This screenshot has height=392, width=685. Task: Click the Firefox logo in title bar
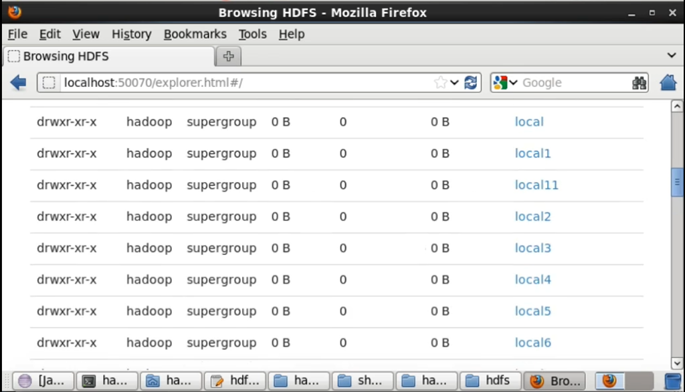point(15,12)
